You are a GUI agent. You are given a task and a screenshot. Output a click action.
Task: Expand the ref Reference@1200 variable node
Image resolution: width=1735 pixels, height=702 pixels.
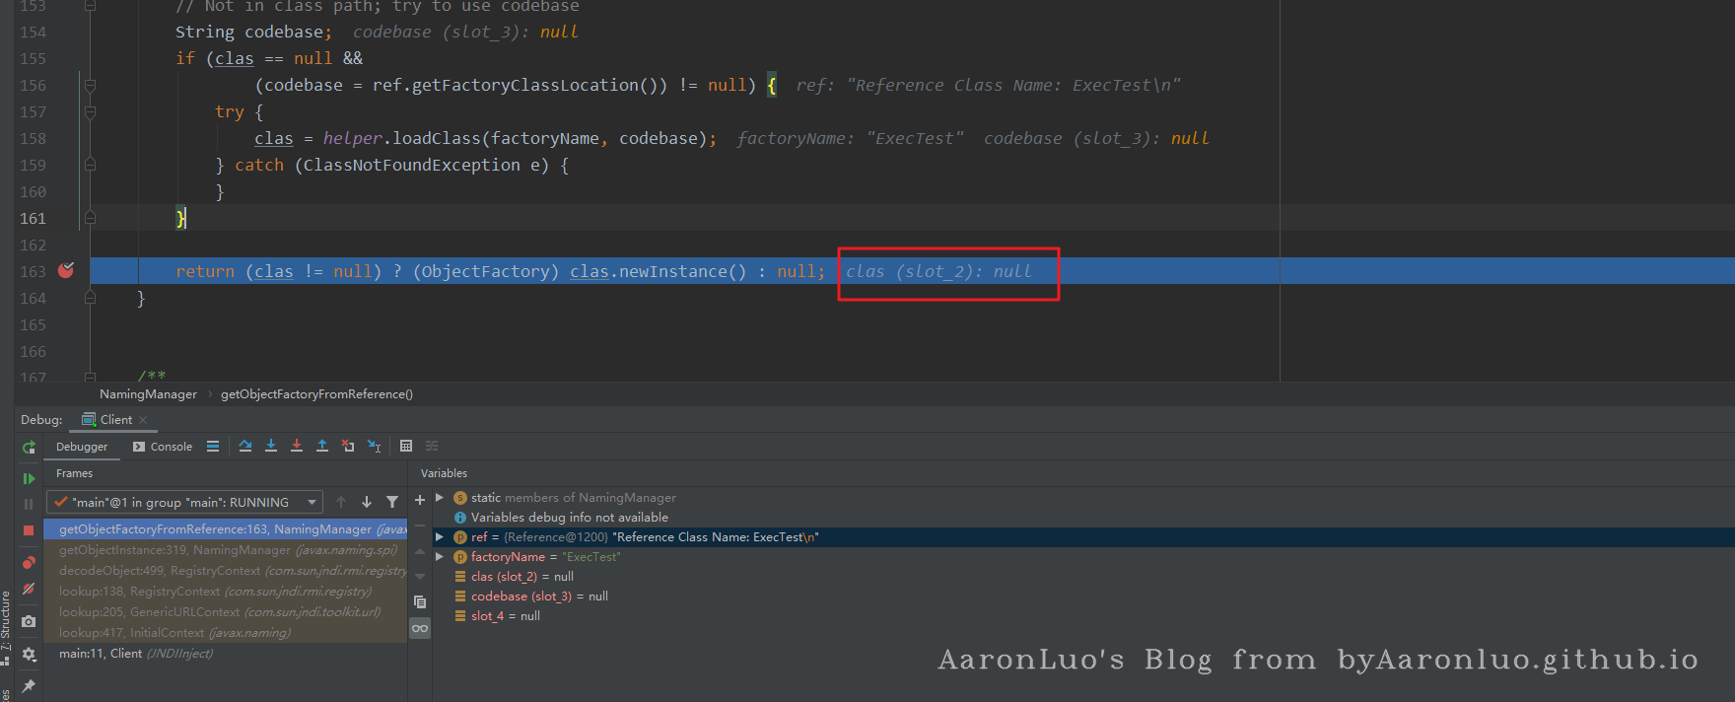pyautogui.click(x=440, y=537)
